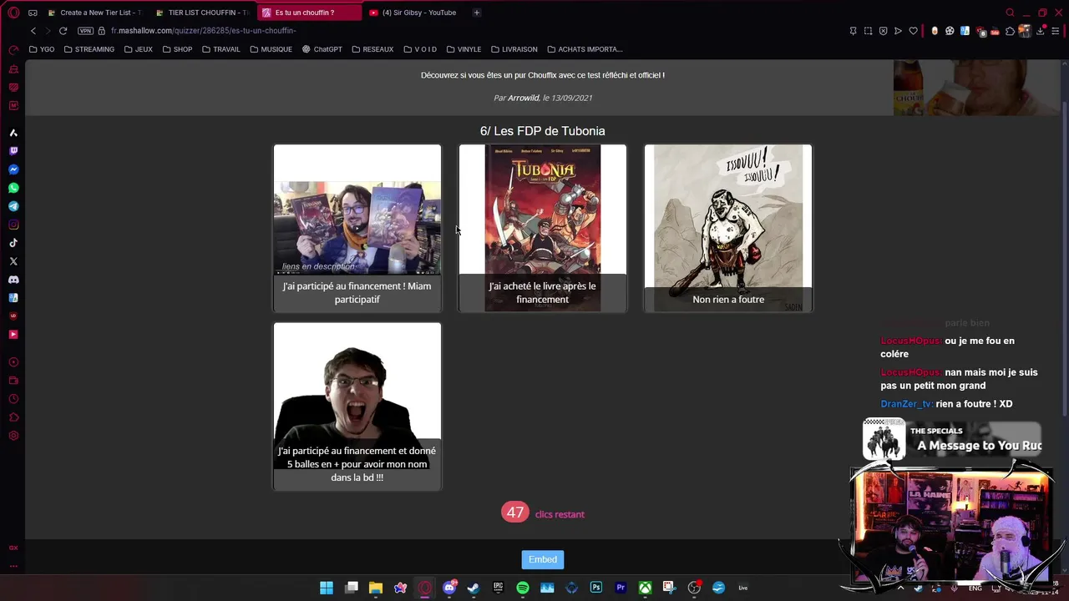Open File Explorer from taskbar
1069x601 pixels.
(376, 588)
